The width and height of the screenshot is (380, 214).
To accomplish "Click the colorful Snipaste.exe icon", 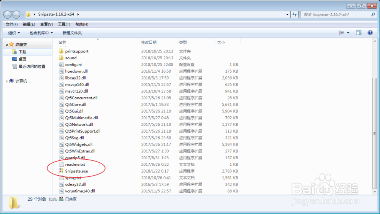I will click(61, 171).
